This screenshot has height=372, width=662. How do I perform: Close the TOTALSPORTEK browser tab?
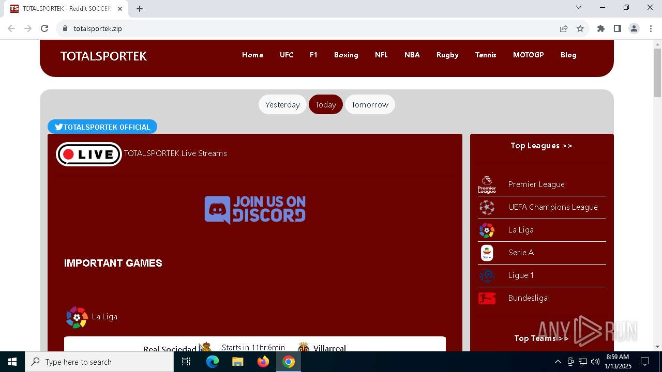[120, 9]
